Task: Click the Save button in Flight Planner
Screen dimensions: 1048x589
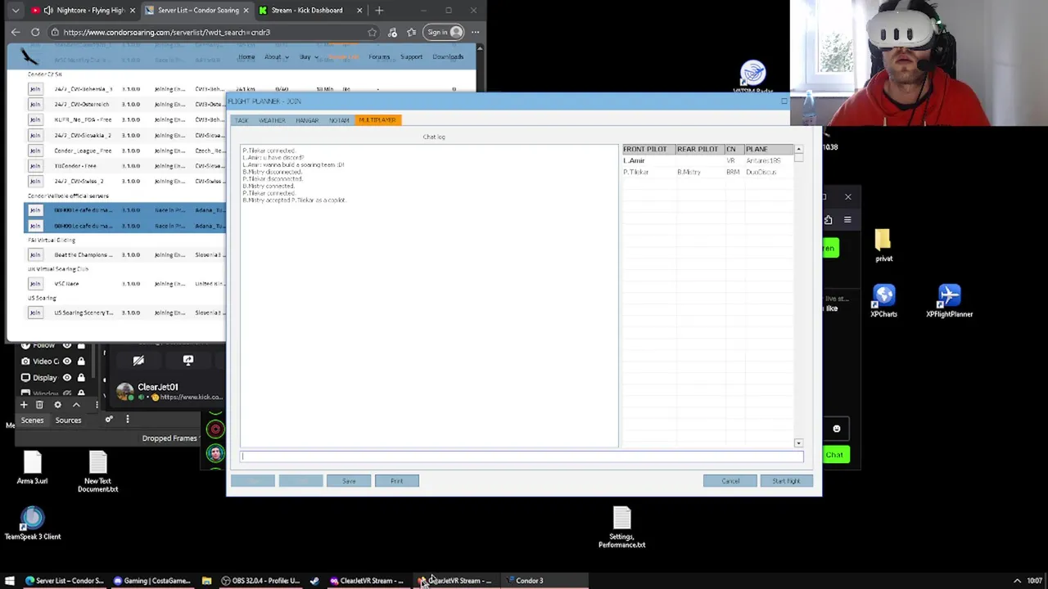Action: click(349, 481)
